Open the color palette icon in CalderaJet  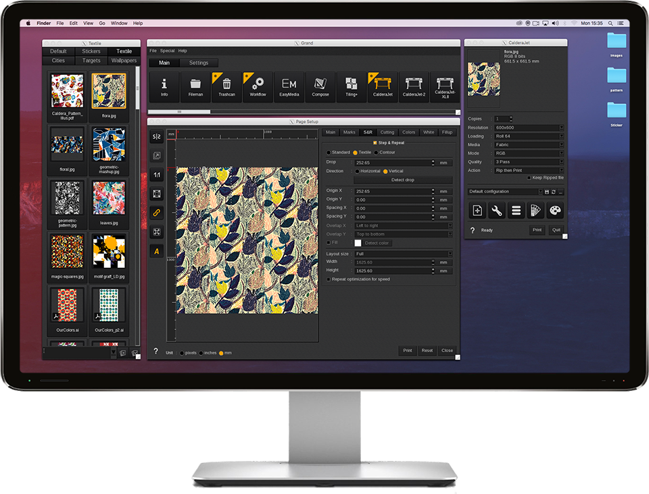pyautogui.click(x=554, y=211)
